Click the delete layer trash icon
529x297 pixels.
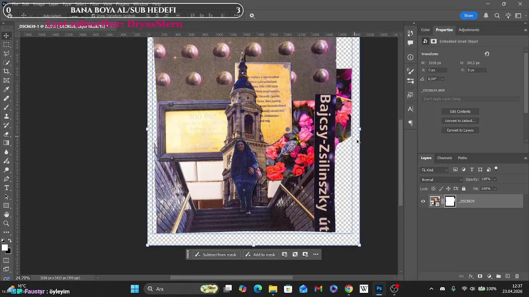[x=518, y=276]
